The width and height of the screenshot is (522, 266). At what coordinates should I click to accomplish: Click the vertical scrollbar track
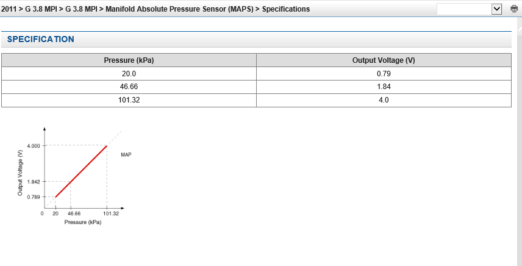(520, 150)
